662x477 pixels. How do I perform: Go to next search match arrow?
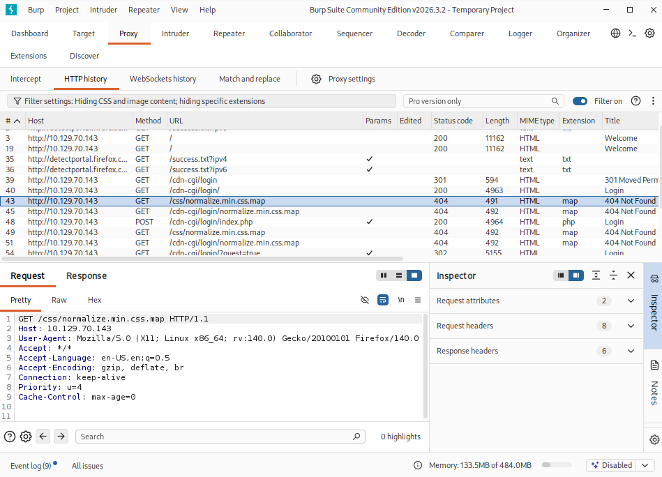pos(61,436)
